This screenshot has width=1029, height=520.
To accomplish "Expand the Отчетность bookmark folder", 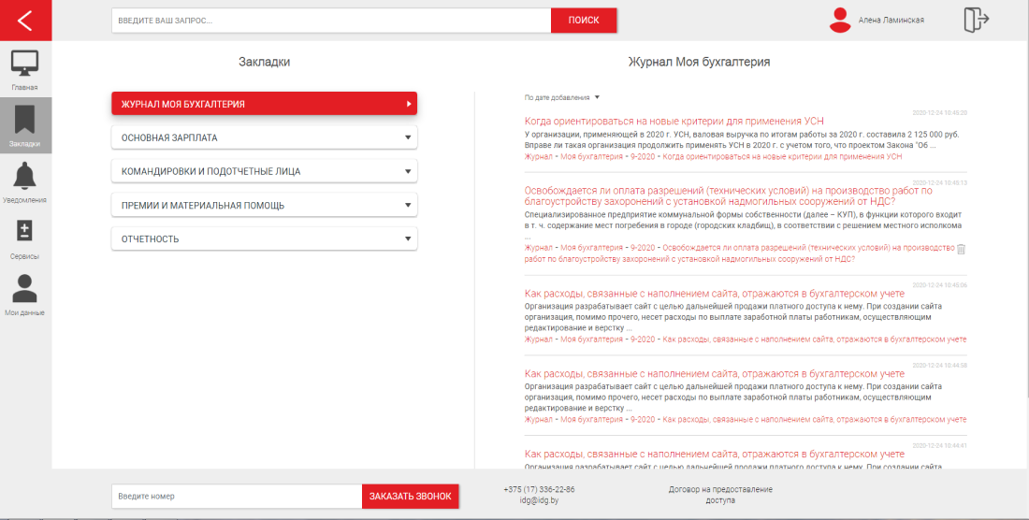I will (264, 238).
